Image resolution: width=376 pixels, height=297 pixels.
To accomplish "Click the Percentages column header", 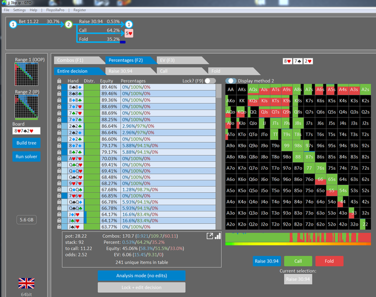I will tap(133, 81).
